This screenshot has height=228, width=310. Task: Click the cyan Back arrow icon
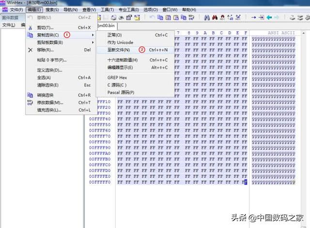point(269,17)
